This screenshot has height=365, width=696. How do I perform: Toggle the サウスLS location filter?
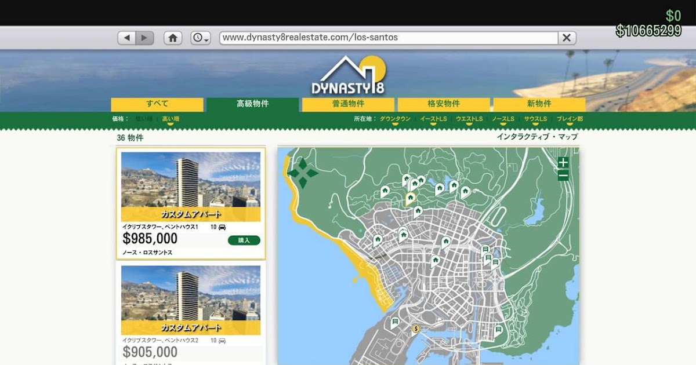535,119
